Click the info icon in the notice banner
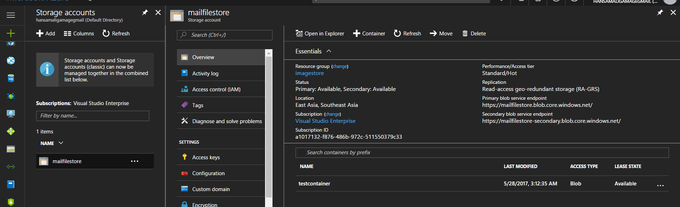The image size is (680, 207). 47,69
